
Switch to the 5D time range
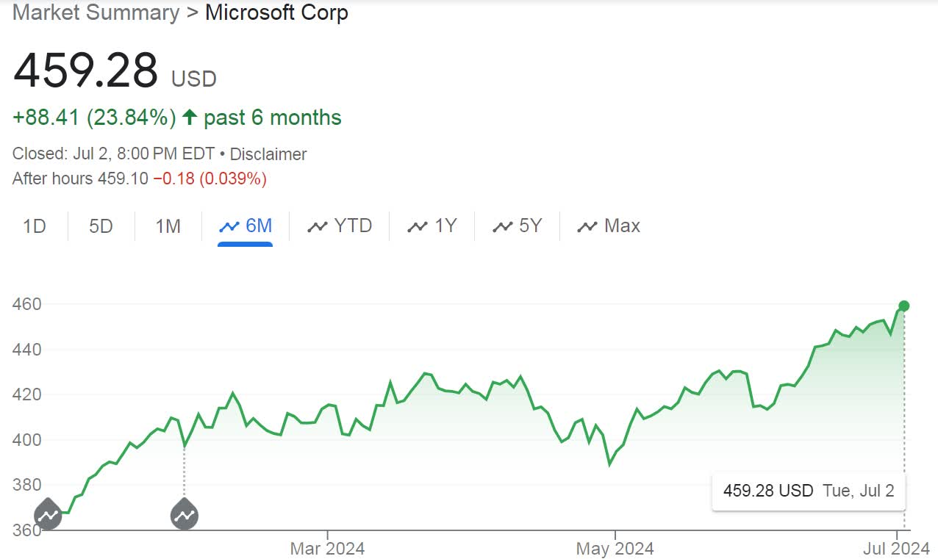pyautogui.click(x=101, y=226)
